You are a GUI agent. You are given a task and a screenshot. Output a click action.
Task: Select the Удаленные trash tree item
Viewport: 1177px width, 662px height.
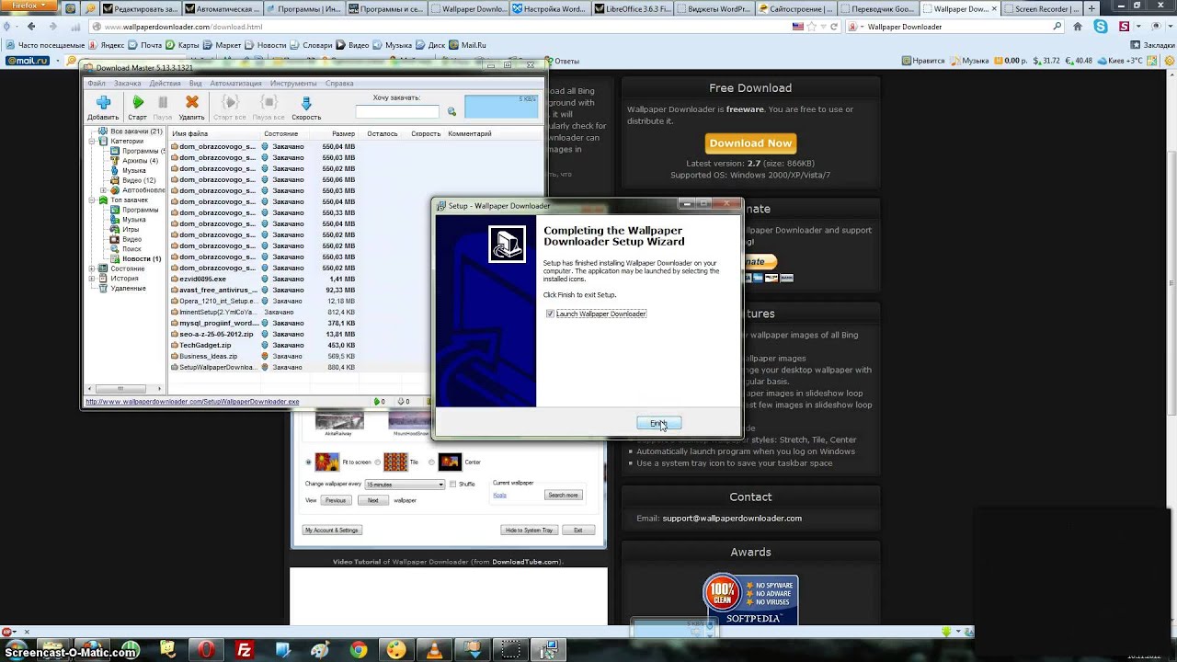click(x=121, y=288)
